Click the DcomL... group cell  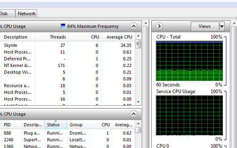point(78,133)
